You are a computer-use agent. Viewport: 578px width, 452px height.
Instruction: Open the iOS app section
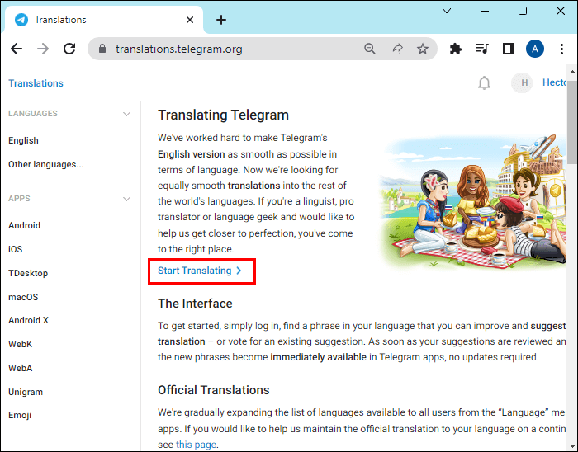pos(15,249)
